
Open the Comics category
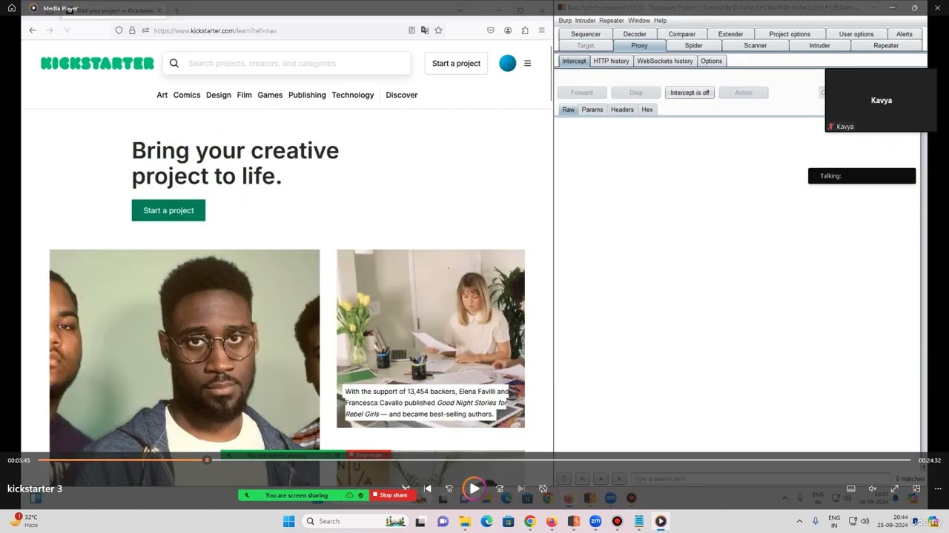(187, 95)
